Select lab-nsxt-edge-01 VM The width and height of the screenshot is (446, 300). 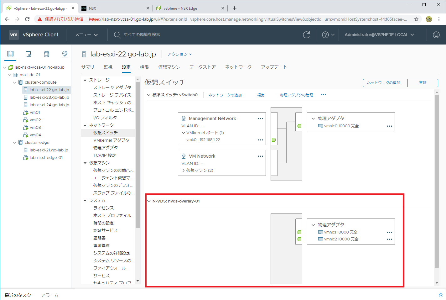46,158
